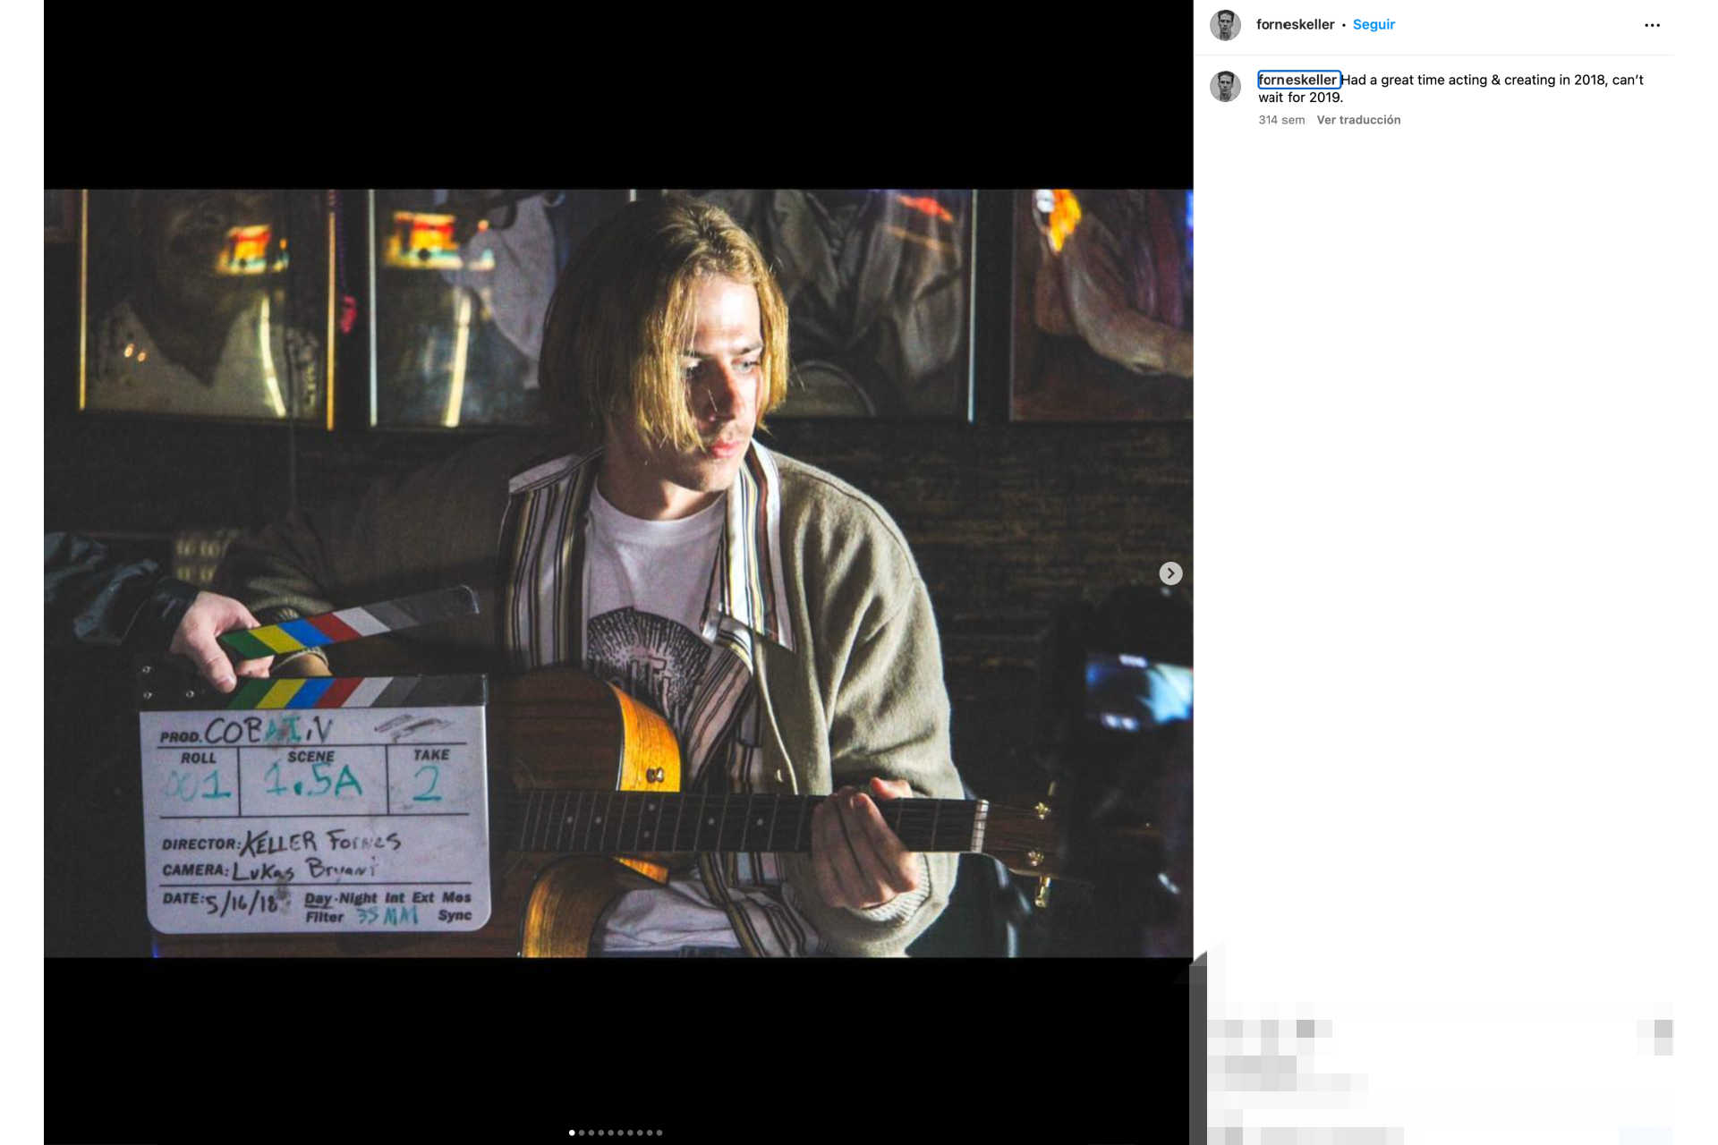
Task: Go to the next photo with the carousel arrow
Action: point(1170,573)
